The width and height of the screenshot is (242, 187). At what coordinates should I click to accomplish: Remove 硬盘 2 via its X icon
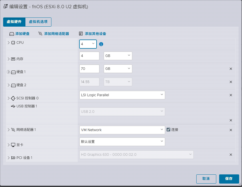(231, 82)
